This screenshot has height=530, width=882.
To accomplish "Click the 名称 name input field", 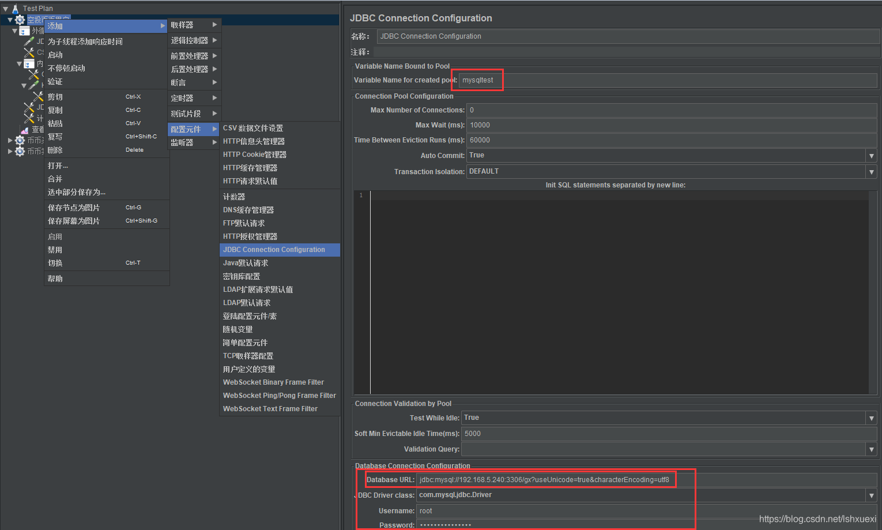I will pyautogui.click(x=628, y=36).
